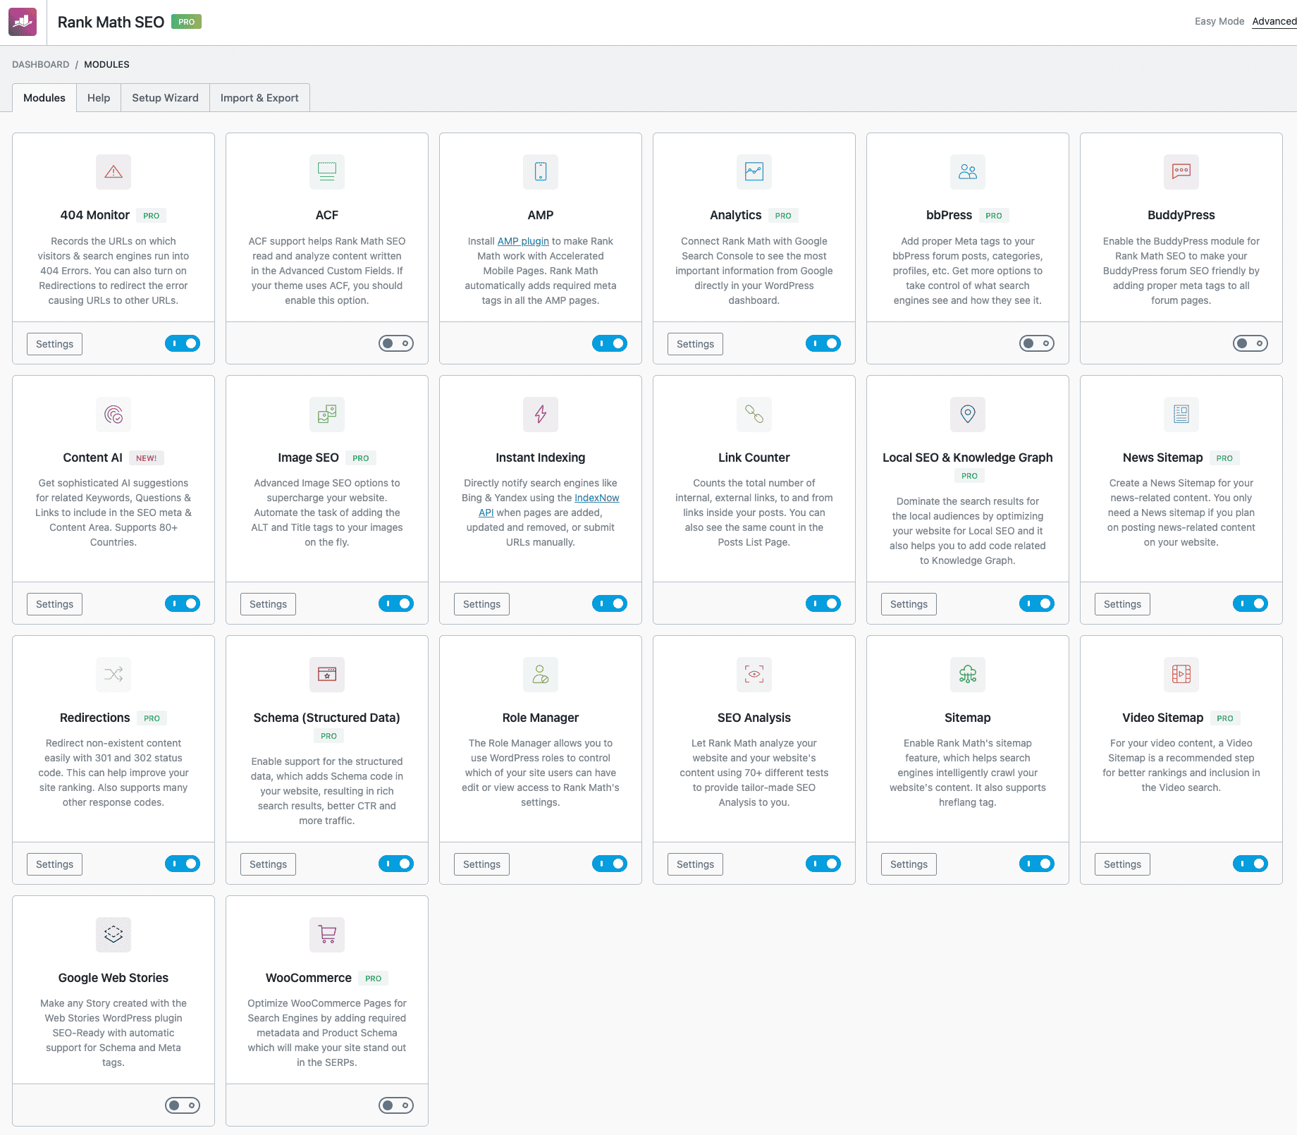Open News Sitemap Settings

click(x=1123, y=604)
